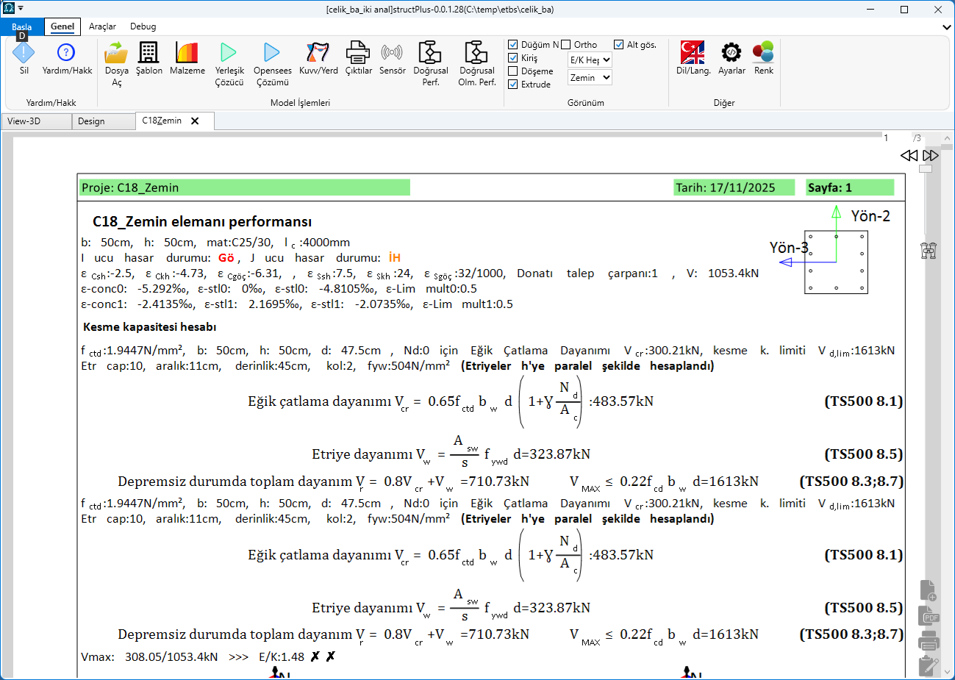Click the Proje: C18_Zemin header

click(x=244, y=187)
